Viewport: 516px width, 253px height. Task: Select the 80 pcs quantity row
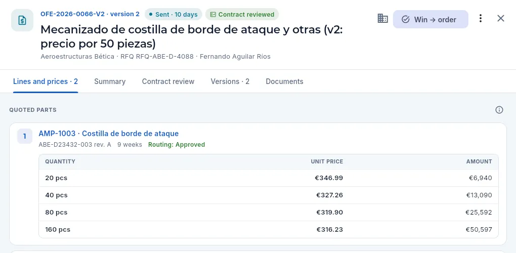coord(269,212)
